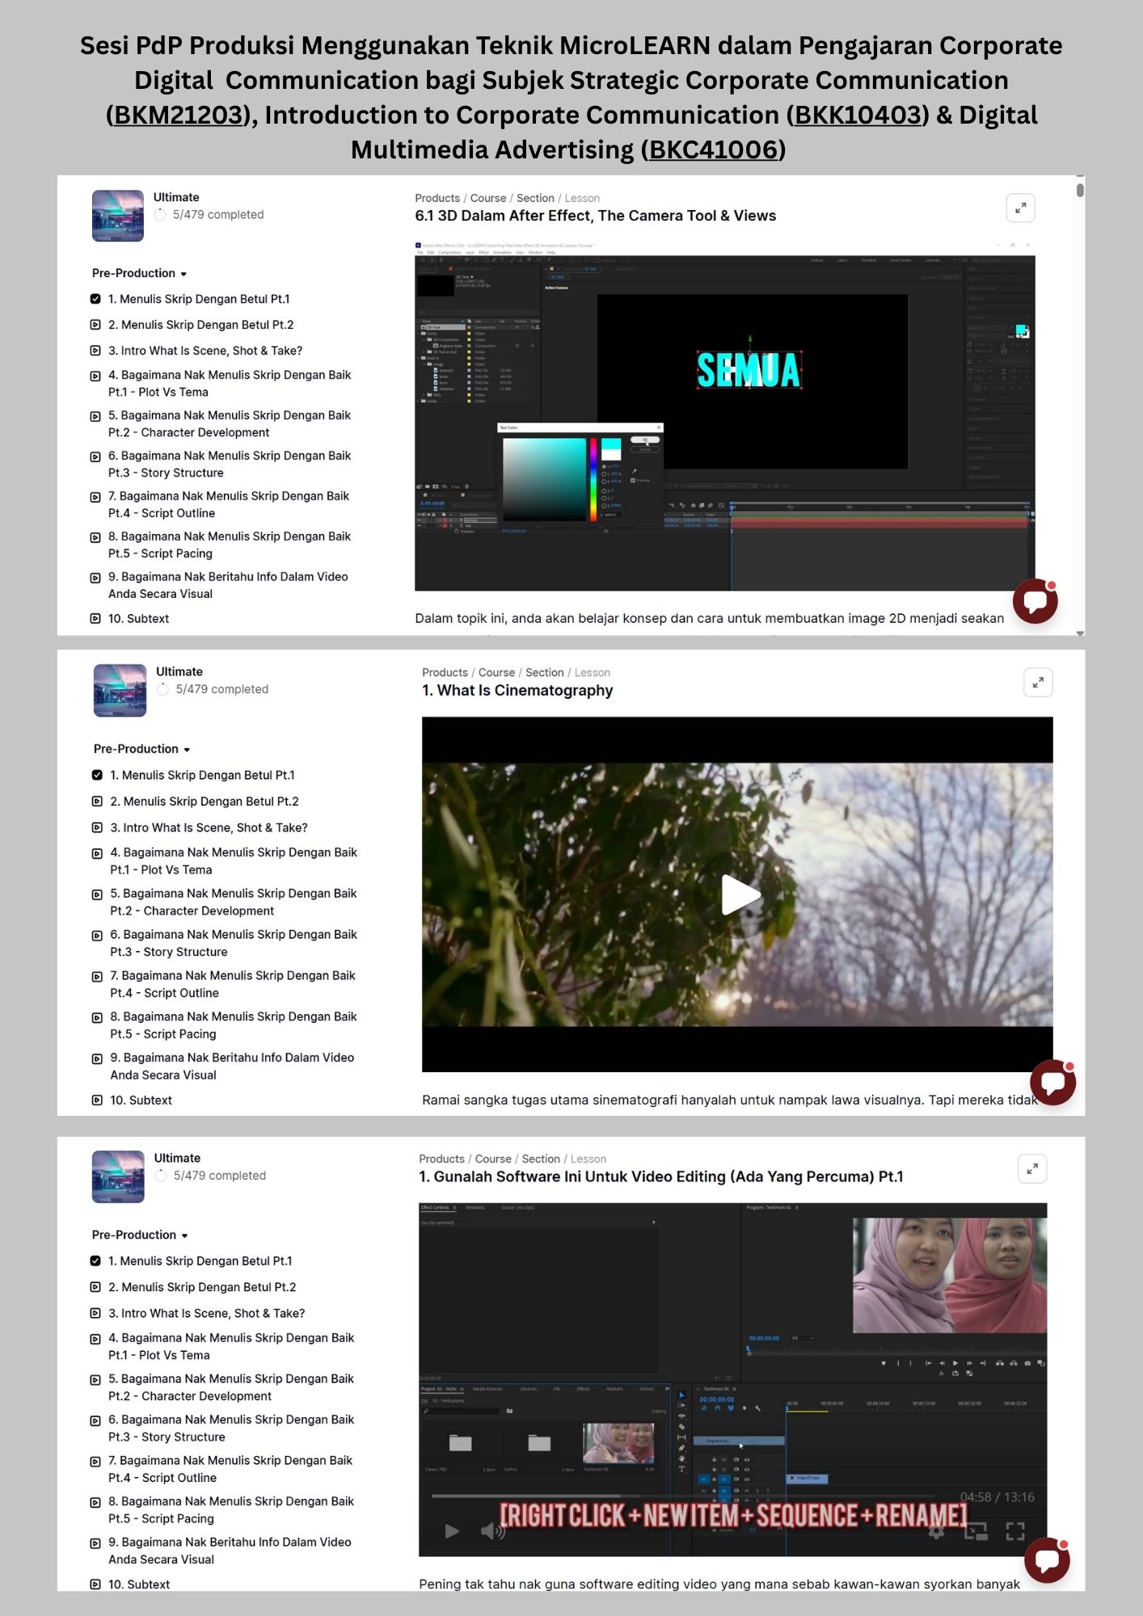Open lesson 8 'Script Pacing' in After Effect panel
The height and width of the screenshot is (1616, 1143).
click(230, 545)
